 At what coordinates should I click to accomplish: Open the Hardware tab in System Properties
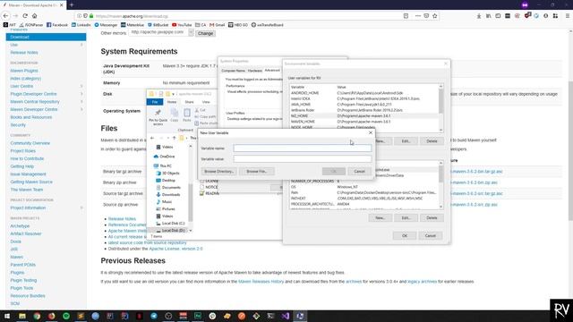point(254,71)
